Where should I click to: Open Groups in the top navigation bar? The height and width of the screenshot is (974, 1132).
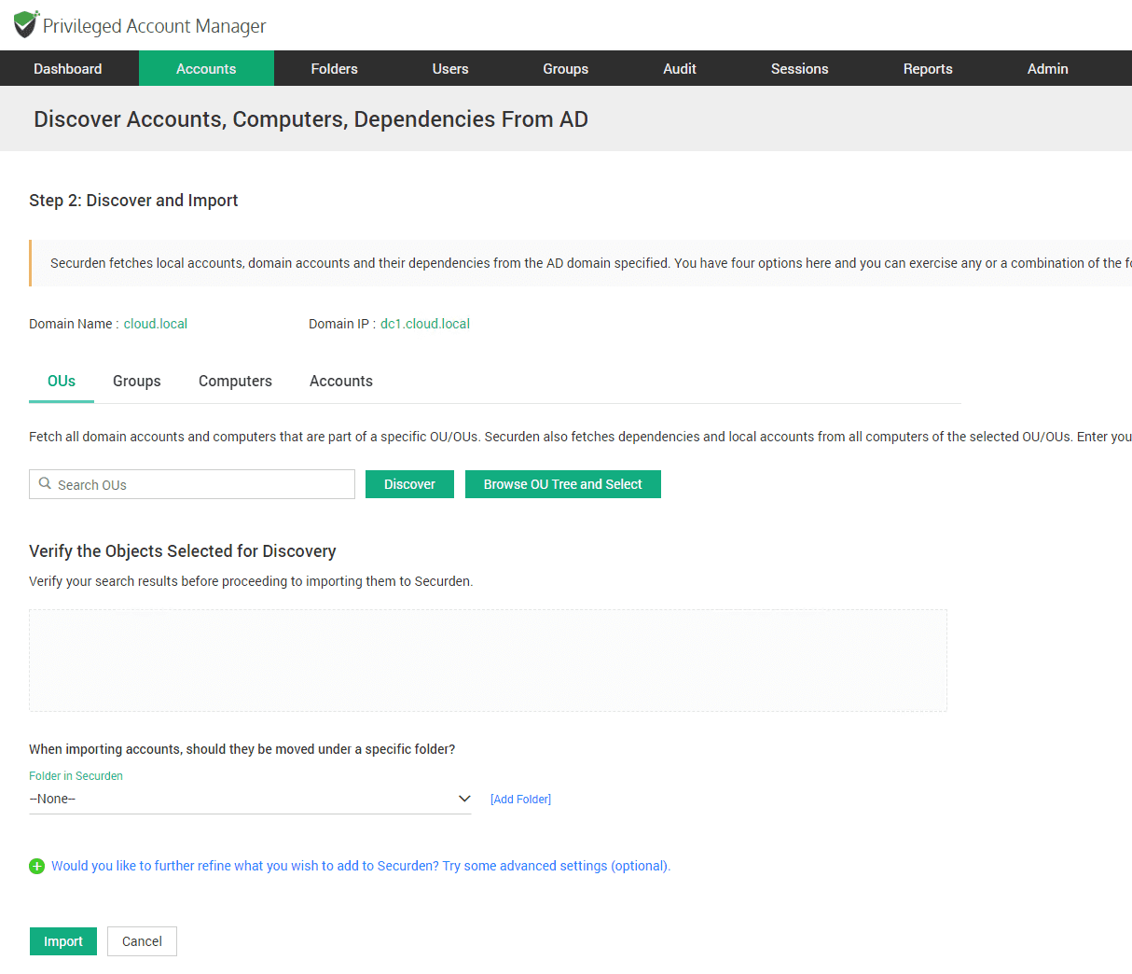[565, 69]
